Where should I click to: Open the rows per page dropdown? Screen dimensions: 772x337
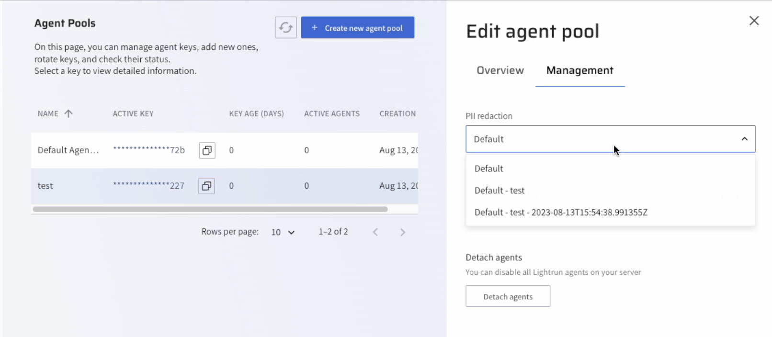(283, 232)
